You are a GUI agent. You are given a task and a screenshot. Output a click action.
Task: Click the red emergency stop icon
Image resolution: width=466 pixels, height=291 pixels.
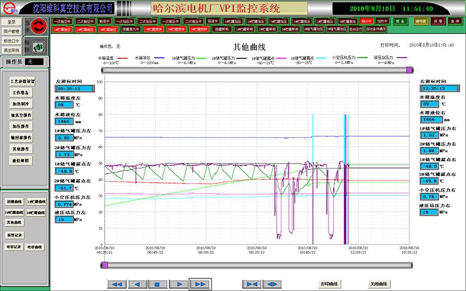tap(38, 26)
